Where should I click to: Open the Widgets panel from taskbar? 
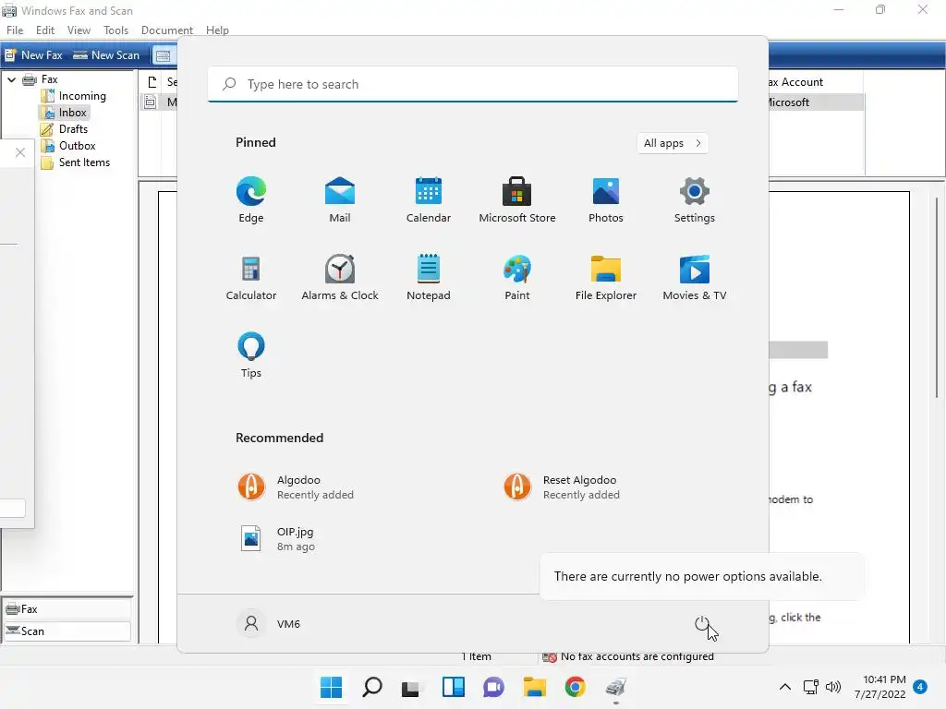(x=453, y=687)
